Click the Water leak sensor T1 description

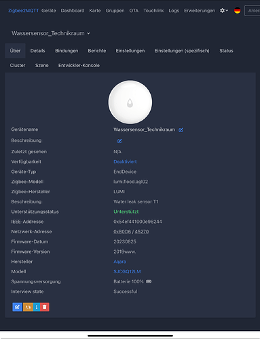click(136, 202)
